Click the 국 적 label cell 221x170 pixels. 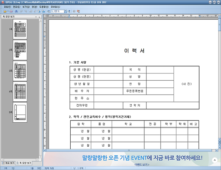click(135, 69)
